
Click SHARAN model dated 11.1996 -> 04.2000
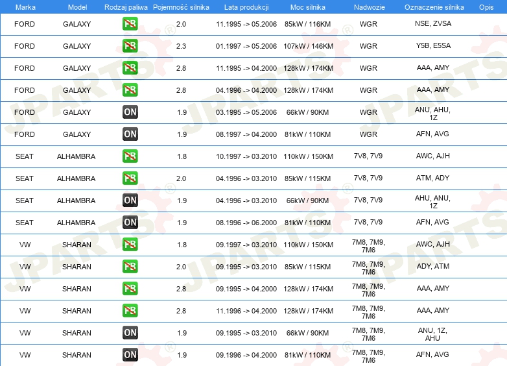click(77, 311)
